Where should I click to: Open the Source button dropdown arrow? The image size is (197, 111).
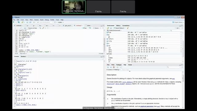[x=100, y=28]
